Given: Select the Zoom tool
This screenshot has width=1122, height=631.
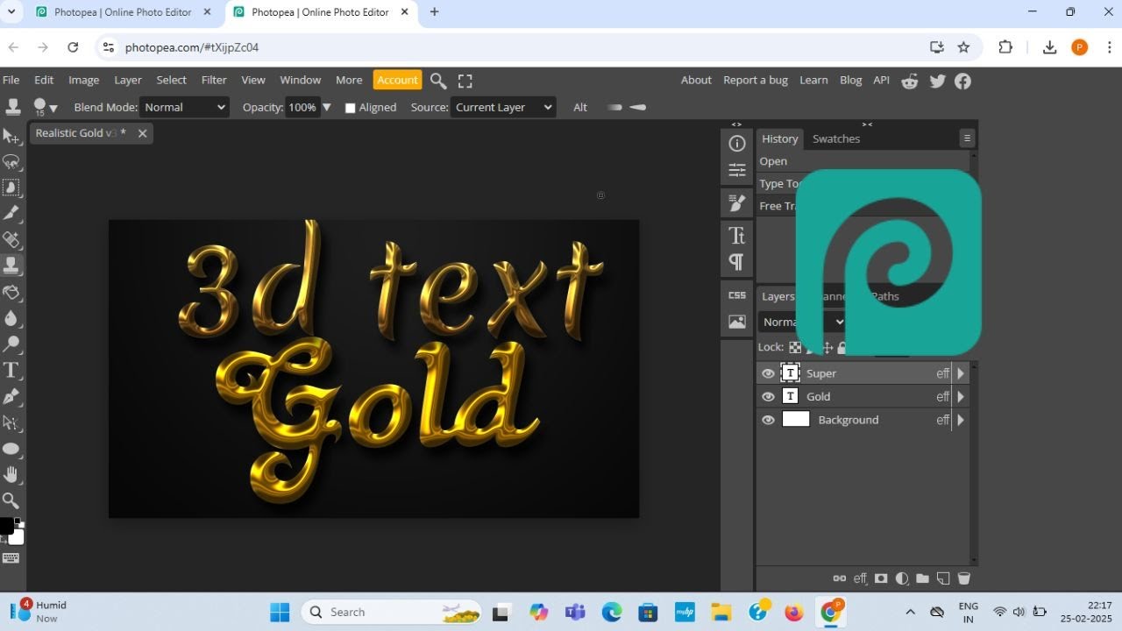Looking at the screenshot, I should (x=11, y=500).
